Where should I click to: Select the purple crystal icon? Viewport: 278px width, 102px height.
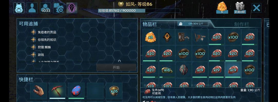pos(72,8)
